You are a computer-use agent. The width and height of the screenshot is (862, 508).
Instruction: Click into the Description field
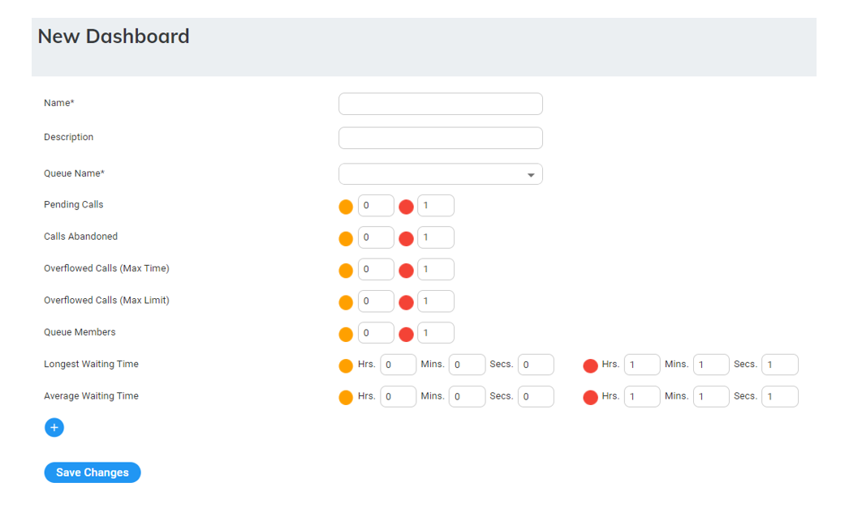click(x=440, y=138)
